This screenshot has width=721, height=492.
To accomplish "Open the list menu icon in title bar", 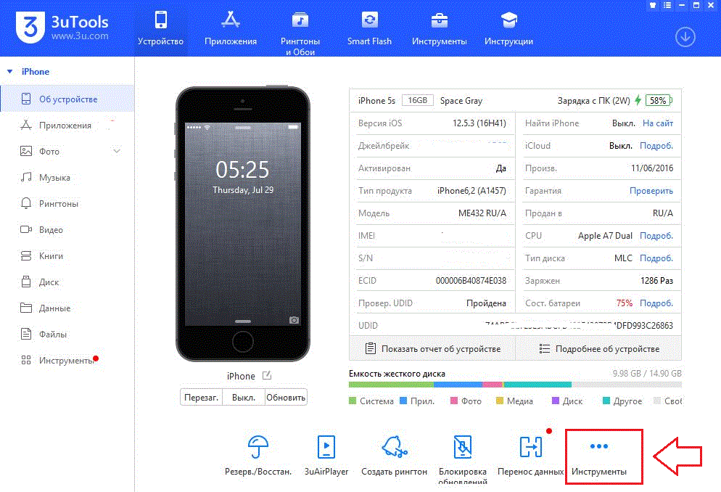I will point(667,6).
